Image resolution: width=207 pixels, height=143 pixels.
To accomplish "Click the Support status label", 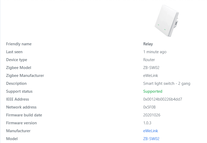I will point(19,91).
